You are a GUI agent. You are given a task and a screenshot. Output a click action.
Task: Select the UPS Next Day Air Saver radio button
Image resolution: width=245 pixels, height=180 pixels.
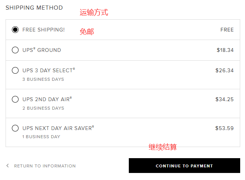click(15, 128)
